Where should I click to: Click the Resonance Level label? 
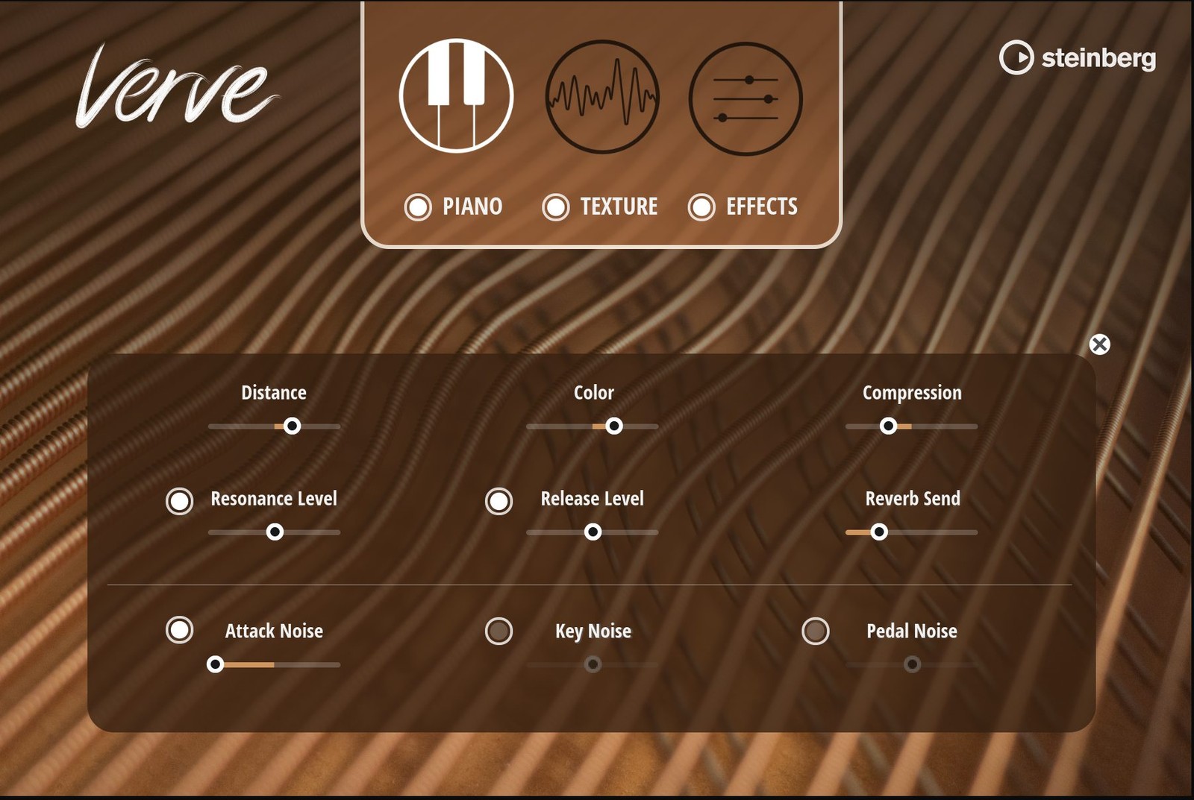274,499
